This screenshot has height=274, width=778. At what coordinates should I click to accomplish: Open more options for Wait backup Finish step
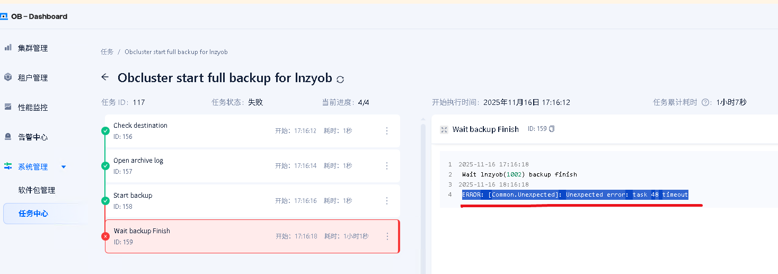tap(387, 236)
